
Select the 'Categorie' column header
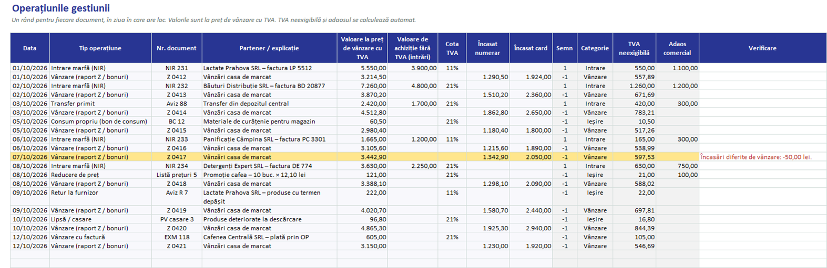595,48
